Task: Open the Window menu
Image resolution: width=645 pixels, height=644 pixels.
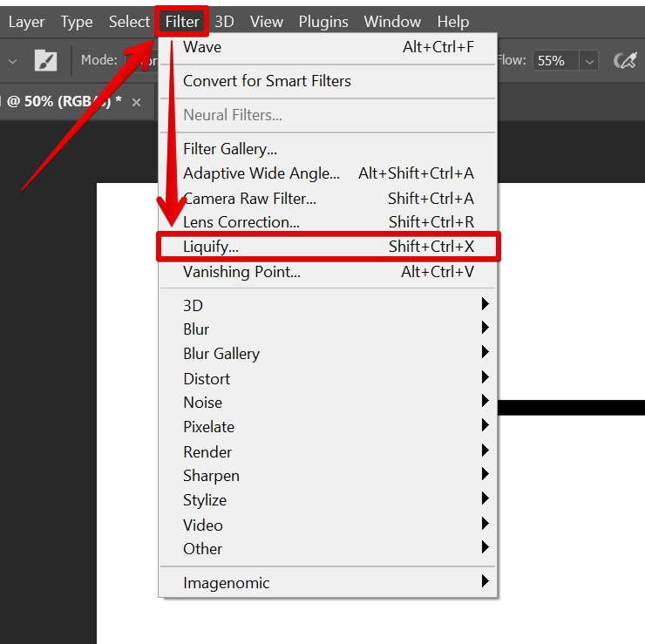Action: 392,22
